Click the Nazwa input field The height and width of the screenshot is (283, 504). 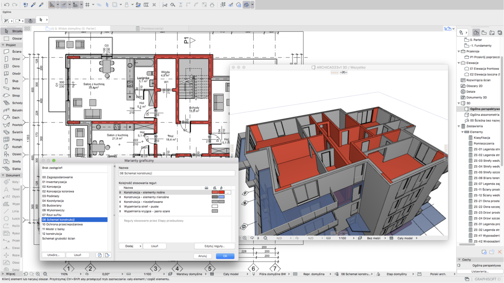pyautogui.click(x=176, y=173)
